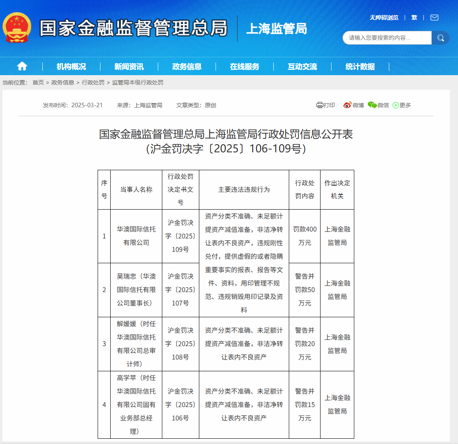Click 上海监管局 header text
458x444 pixels.
click(x=277, y=28)
